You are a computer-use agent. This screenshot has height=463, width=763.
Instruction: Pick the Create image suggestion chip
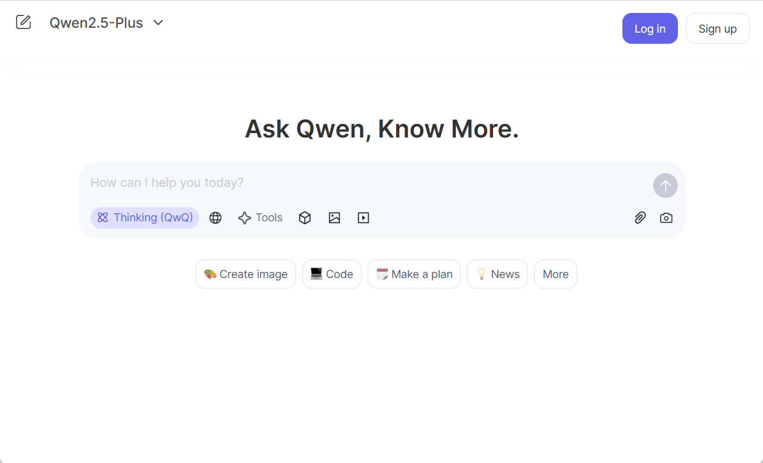[245, 274]
